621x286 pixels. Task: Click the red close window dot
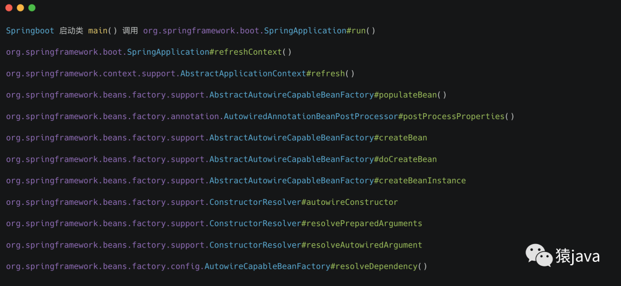[x=9, y=7]
